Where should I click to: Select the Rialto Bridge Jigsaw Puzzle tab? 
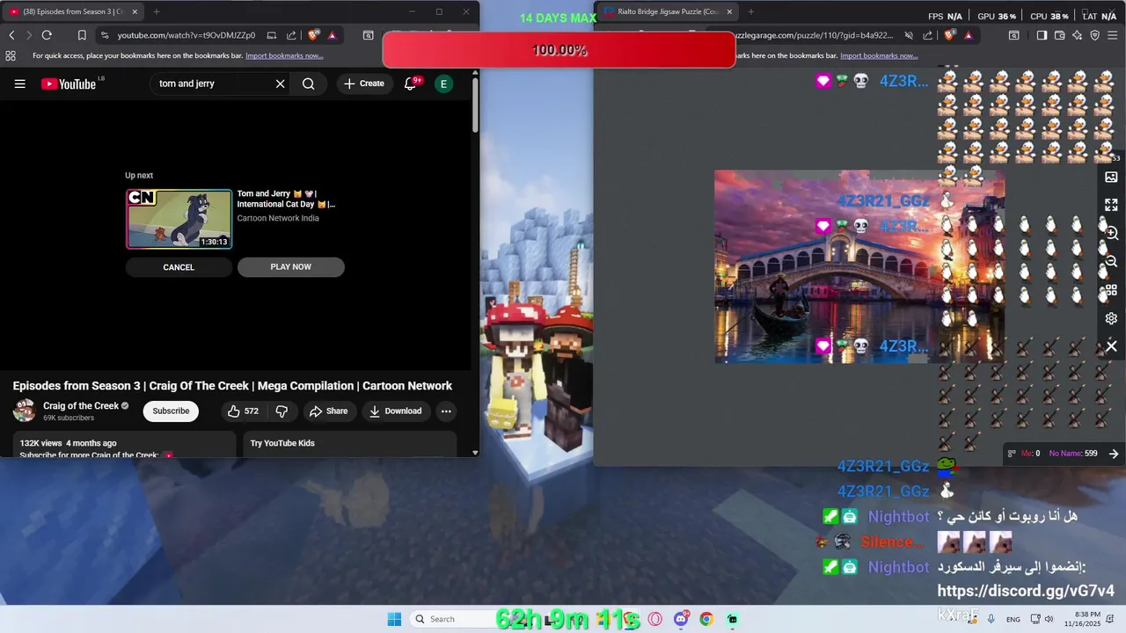click(x=668, y=12)
